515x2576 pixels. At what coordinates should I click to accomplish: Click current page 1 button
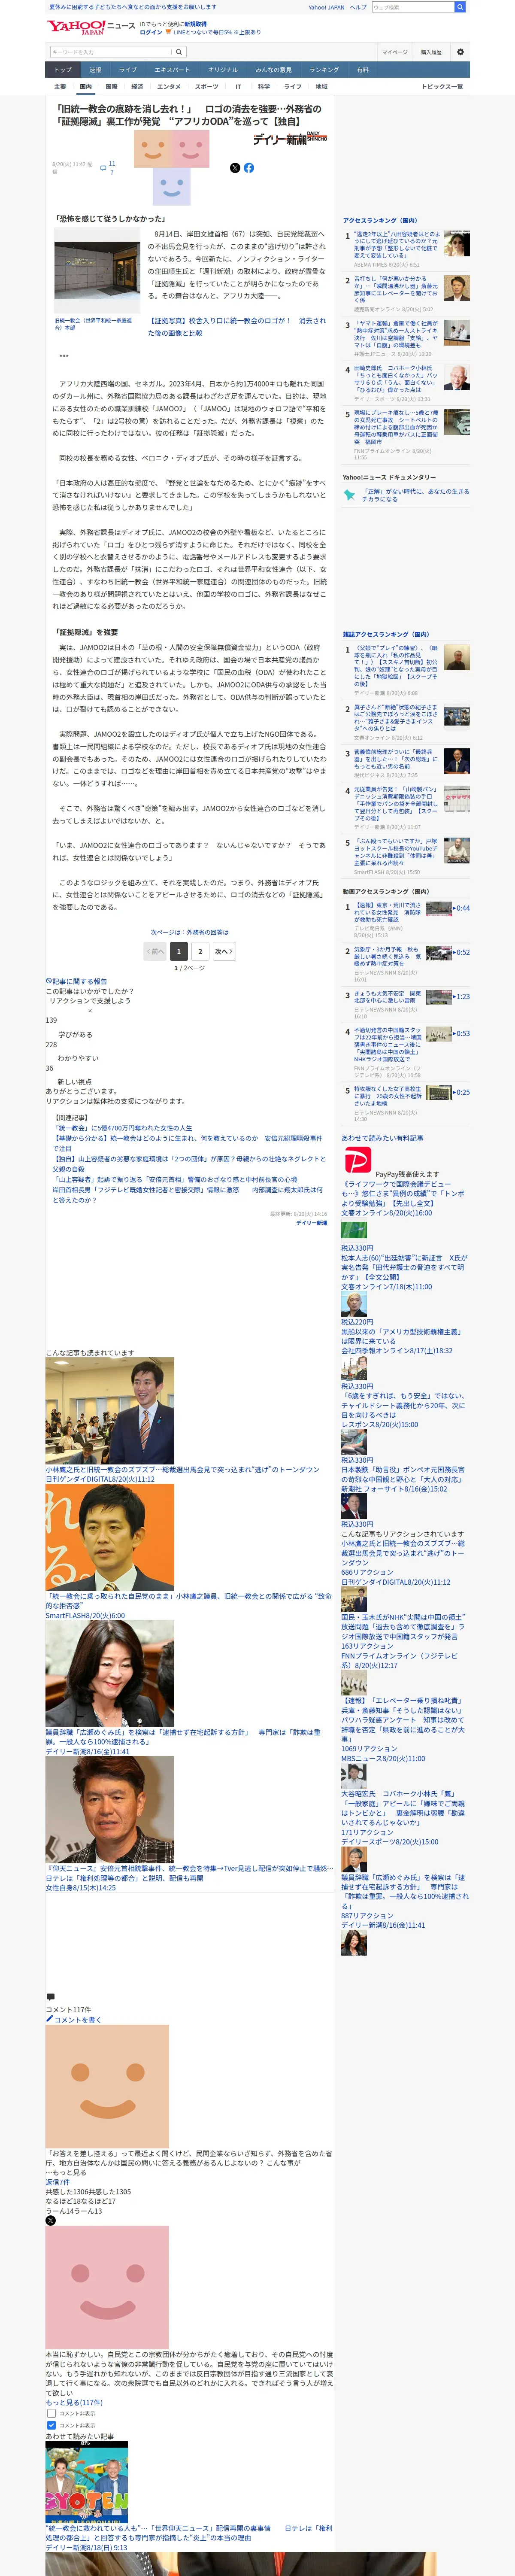tap(178, 951)
